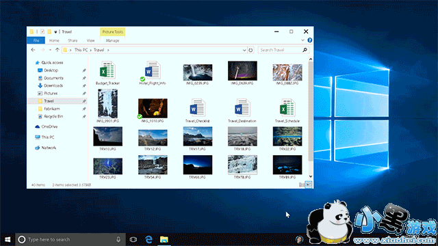Image resolution: width=438 pixels, height=246 pixels.
Task: Open Pictures in the navigation pane
Action: pos(51,94)
